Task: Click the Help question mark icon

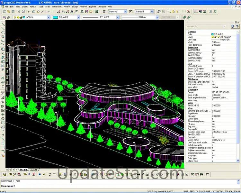Action: (x=97, y=12)
